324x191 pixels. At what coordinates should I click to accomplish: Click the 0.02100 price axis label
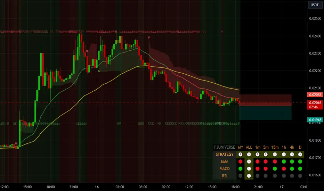[x=315, y=88]
